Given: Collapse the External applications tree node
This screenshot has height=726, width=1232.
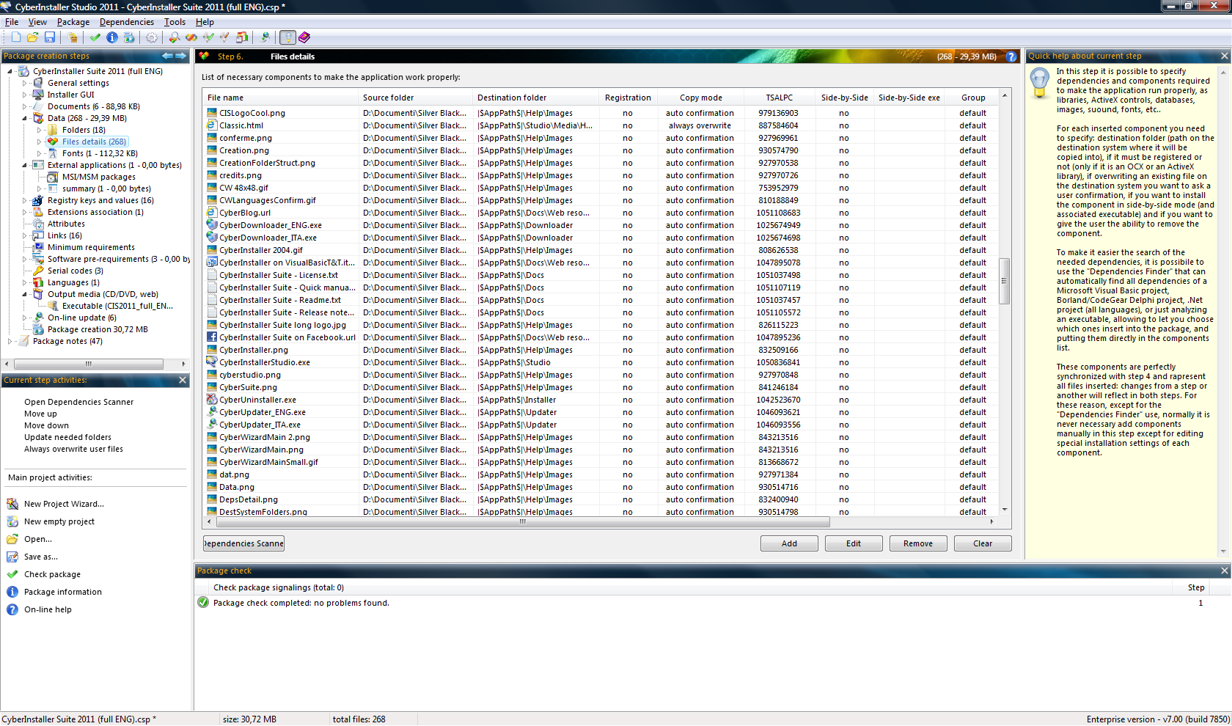Looking at the screenshot, I should [x=24, y=165].
